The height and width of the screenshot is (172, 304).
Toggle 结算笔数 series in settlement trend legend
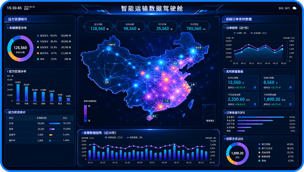click(135, 137)
